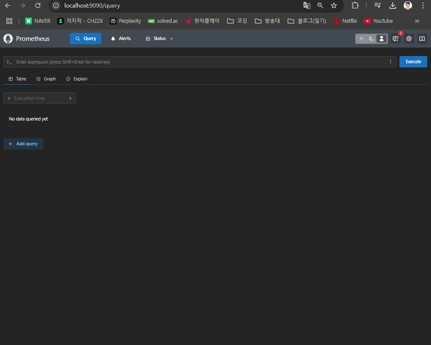Screen dimensions: 431x345
Task: Click the Evaluation time field
Action: click(x=40, y=98)
